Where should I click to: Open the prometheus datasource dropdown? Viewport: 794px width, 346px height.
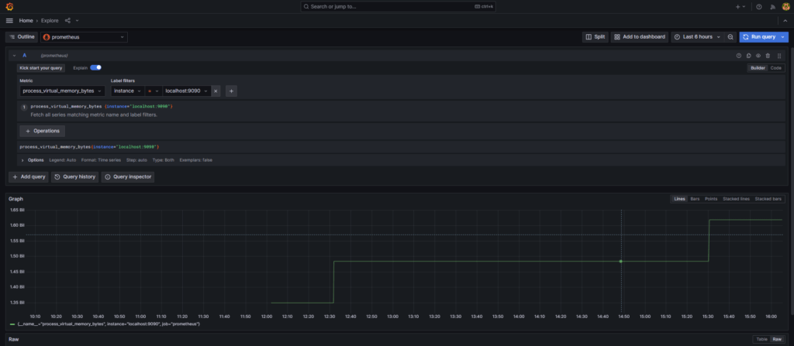pyautogui.click(x=84, y=37)
